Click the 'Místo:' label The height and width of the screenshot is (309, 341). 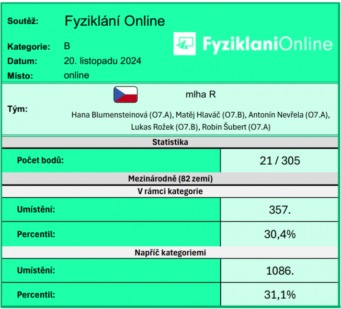pyautogui.click(x=20, y=76)
